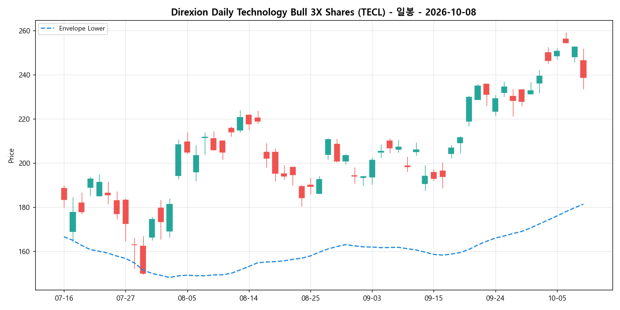The width and height of the screenshot is (620, 310).
Task: Click the first red candlestick at 07-16
Action: coord(64,194)
